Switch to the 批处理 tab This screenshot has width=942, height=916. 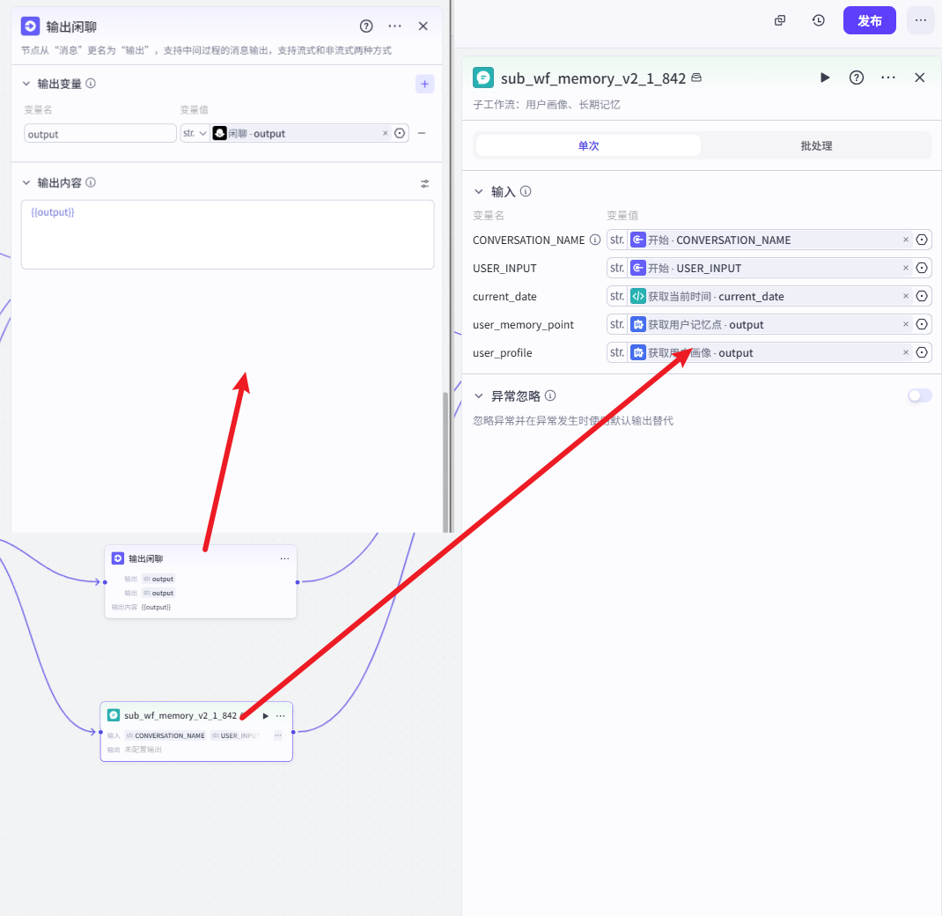click(816, 145)
